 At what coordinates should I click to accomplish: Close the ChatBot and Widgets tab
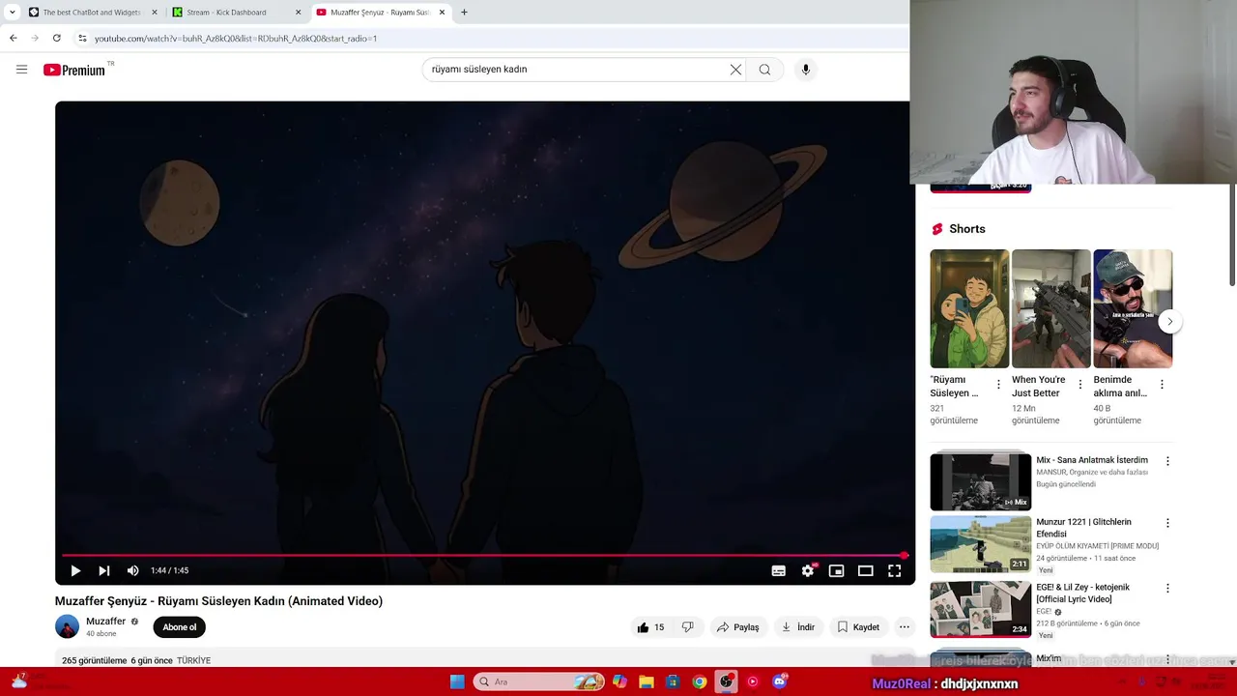pos(155,13)
